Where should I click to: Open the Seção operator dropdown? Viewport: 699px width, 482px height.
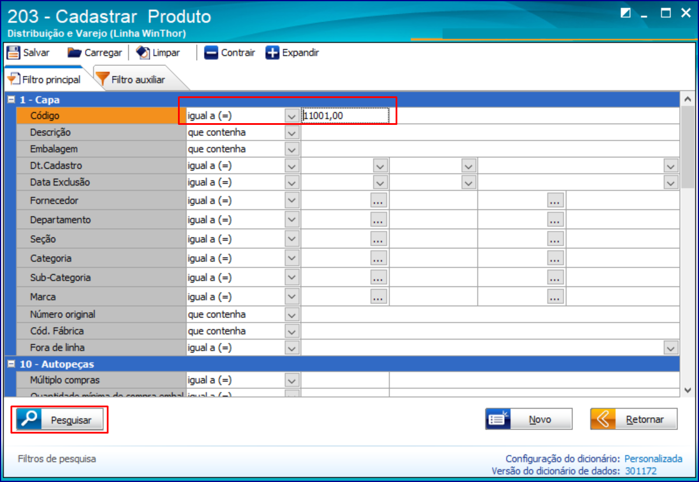tap(292, 239)
